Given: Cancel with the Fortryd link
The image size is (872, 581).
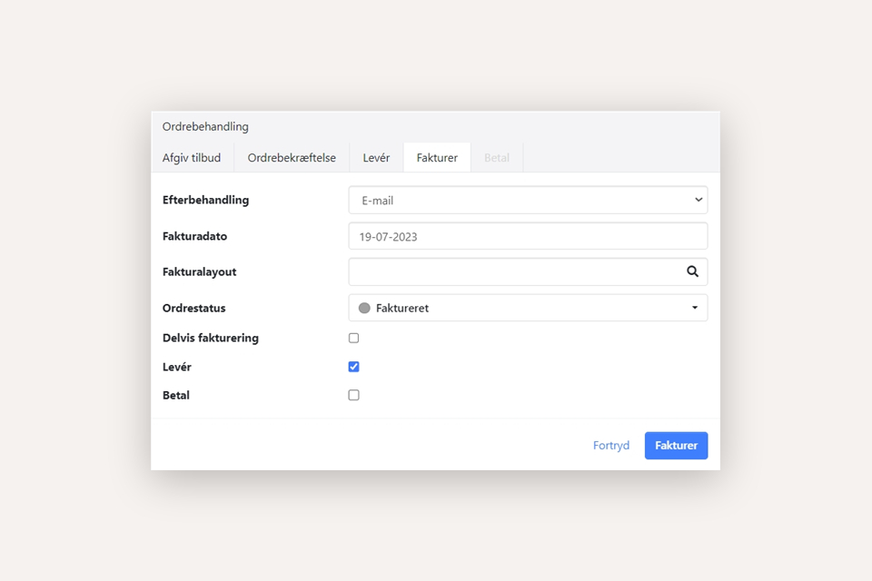Looking at the screenshot, I should 611,446.
